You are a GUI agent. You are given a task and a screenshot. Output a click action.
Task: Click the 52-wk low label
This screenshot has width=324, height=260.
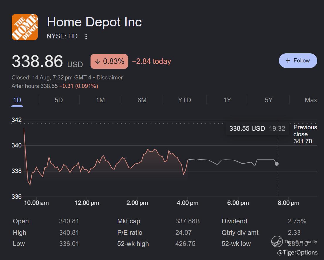click(236, 244)
